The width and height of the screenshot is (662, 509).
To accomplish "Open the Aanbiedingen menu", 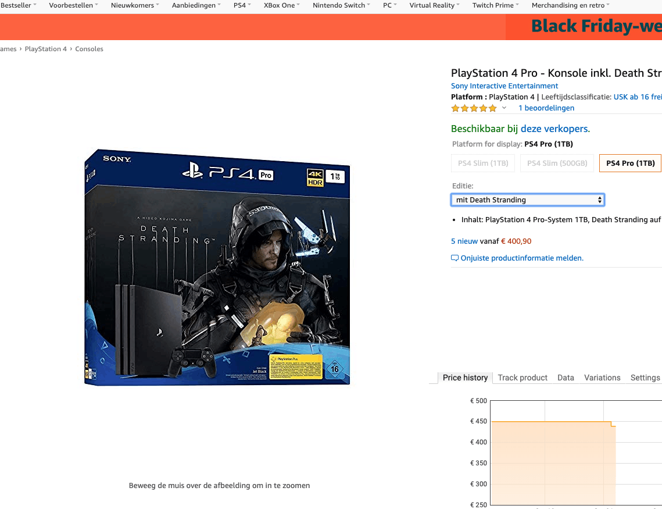I will tap(196, 5).
